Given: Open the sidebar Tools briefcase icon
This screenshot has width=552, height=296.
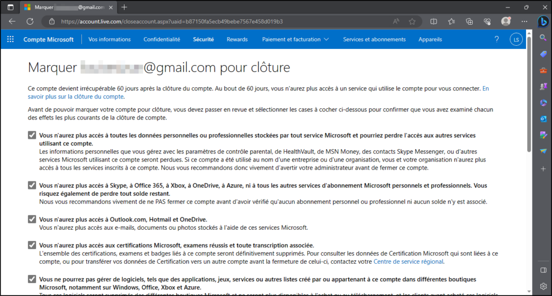Looking at the screenshot, I should 543,71.
